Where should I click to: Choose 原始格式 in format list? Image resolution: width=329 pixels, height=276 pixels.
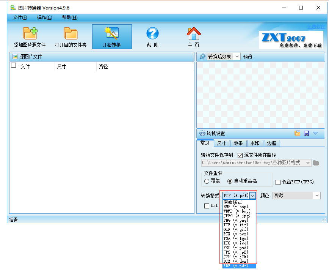239,202
